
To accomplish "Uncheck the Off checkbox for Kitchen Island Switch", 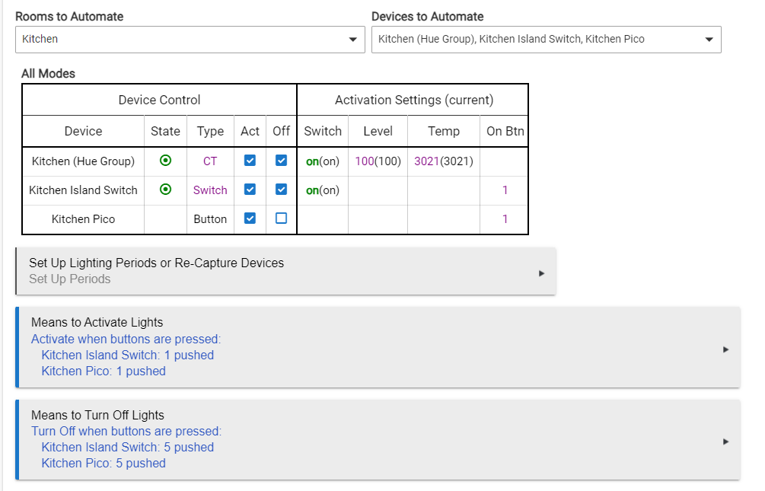I will pos(281,190).
